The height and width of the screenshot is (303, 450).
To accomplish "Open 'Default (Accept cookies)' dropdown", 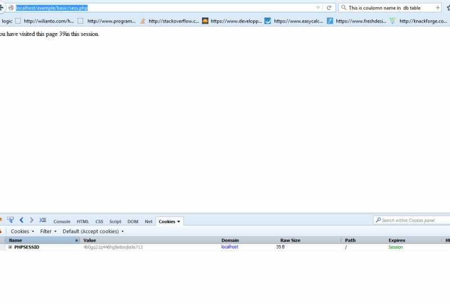I will pos(93,231).
